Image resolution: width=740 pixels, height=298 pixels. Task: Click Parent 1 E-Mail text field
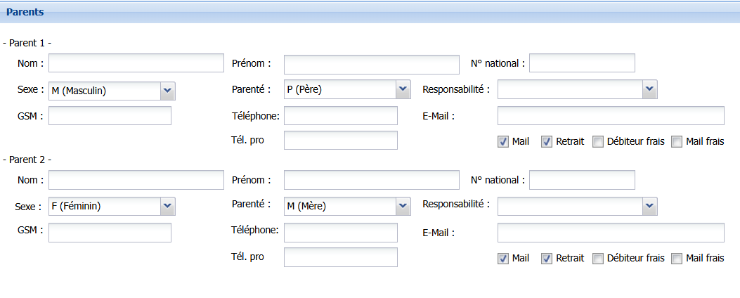click(611, 116)
